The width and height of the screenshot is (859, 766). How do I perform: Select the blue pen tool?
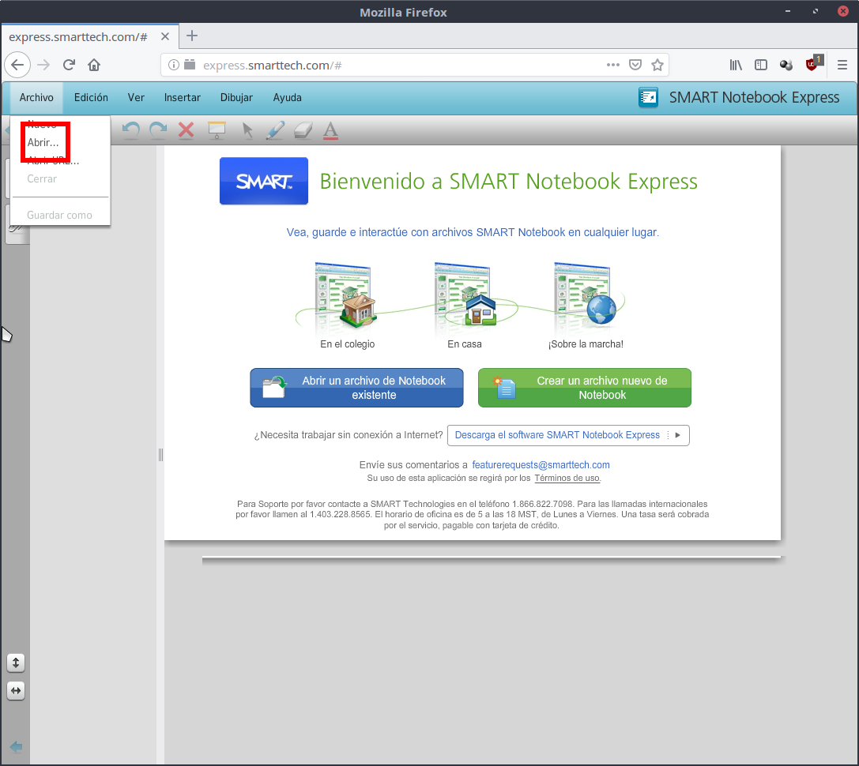point(274,130)
